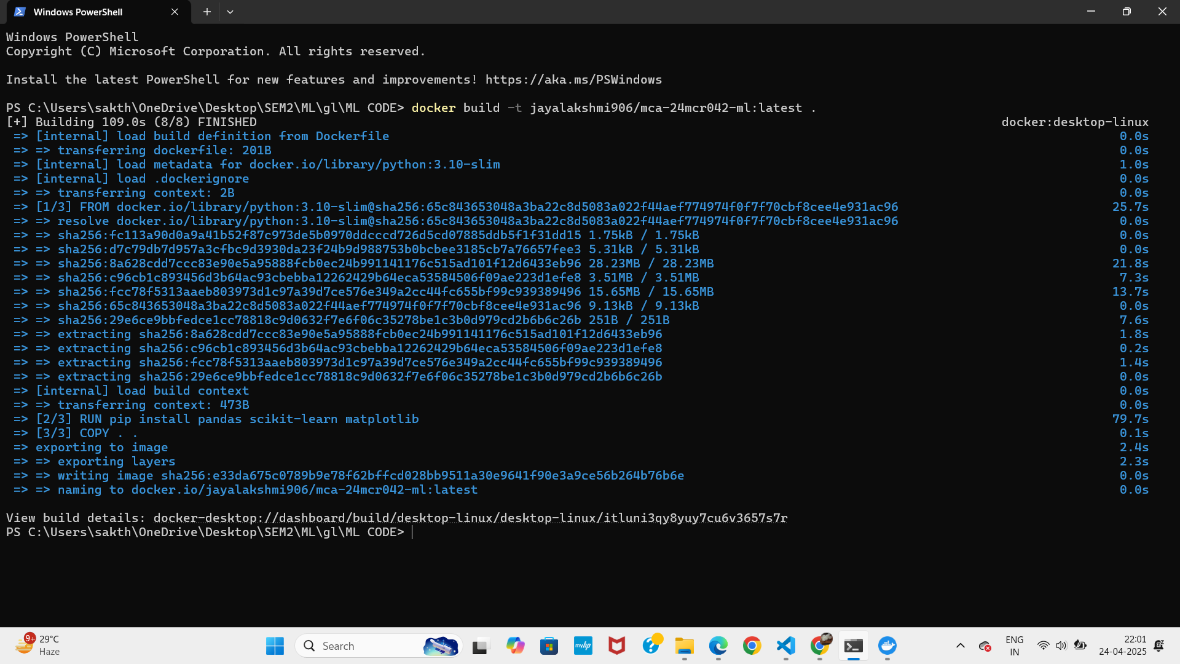Screen dimensions: 1180x664
Task: Open the new-tab profile dropdown arrow
Action: (230, 12)
